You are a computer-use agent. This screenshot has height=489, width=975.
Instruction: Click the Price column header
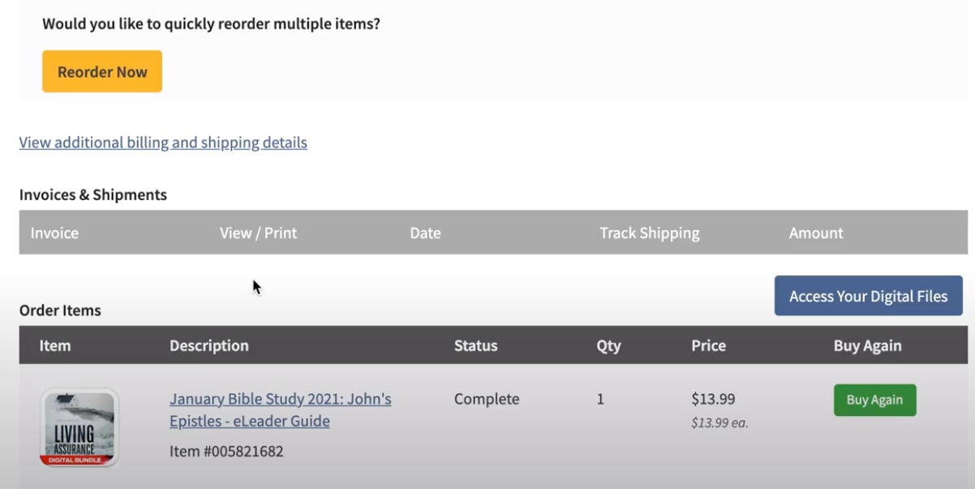(x=708, y=346)
